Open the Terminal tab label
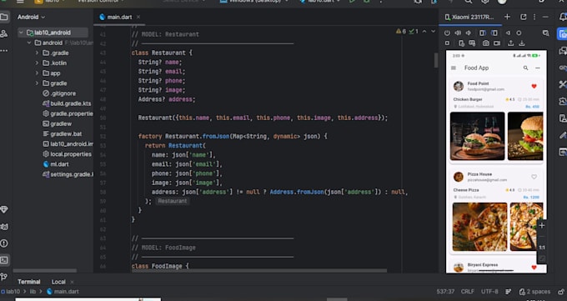 (x=29, y=282)
